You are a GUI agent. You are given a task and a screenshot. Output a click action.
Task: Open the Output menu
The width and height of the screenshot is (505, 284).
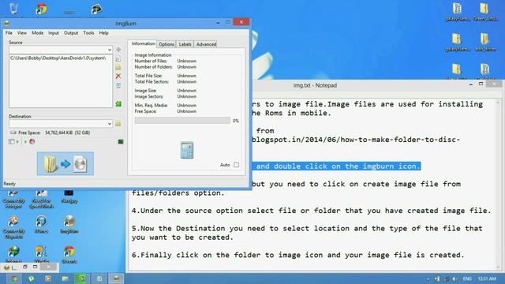point(71,33)
